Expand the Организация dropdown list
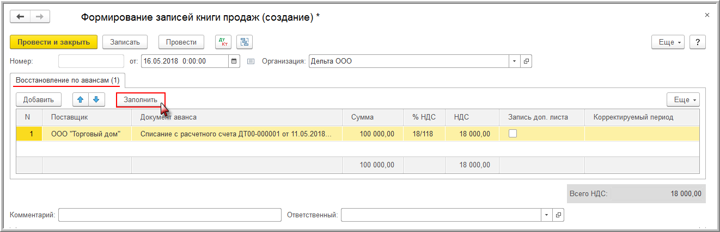 click(x=515, y=61)
